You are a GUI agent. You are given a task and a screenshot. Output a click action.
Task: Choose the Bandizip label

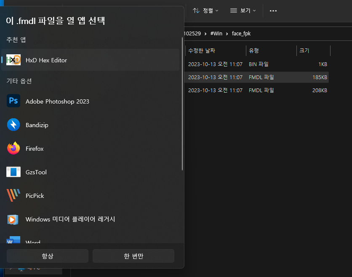point(37,125)
